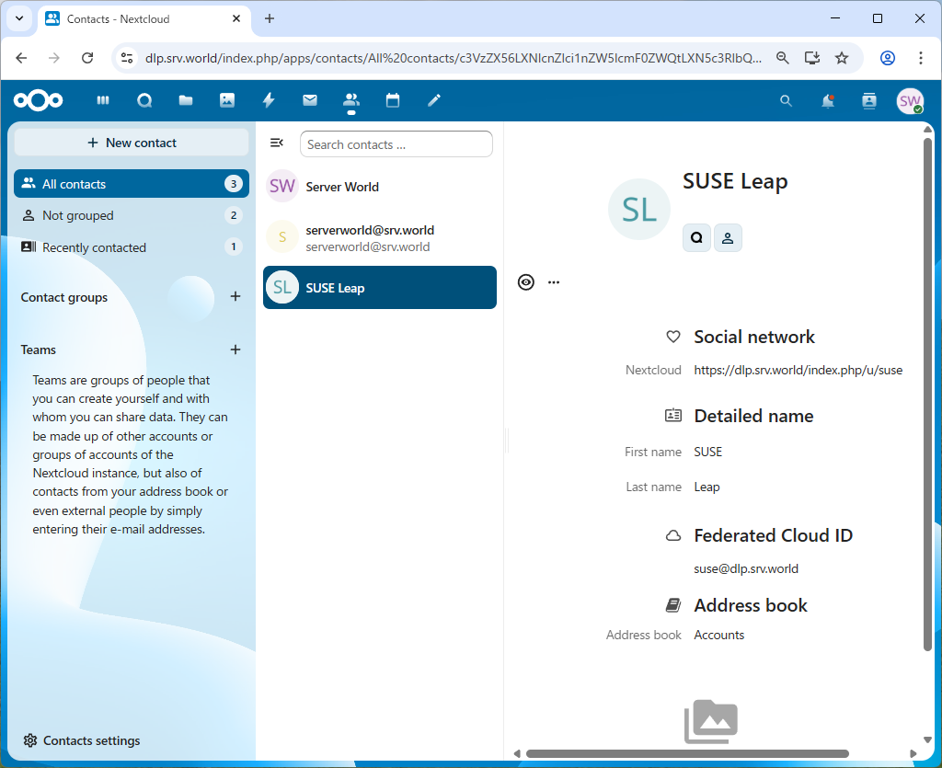942x768 pixels.
Task: Click the browser Back arrow
Action: (22, 58)
